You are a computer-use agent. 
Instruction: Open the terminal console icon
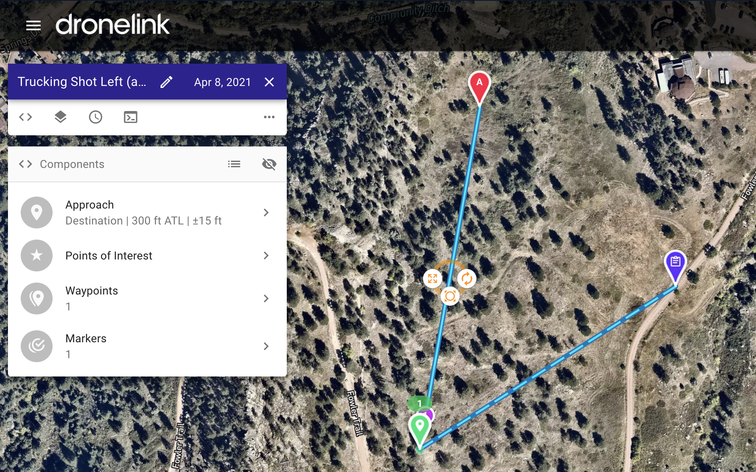[131, 117]
